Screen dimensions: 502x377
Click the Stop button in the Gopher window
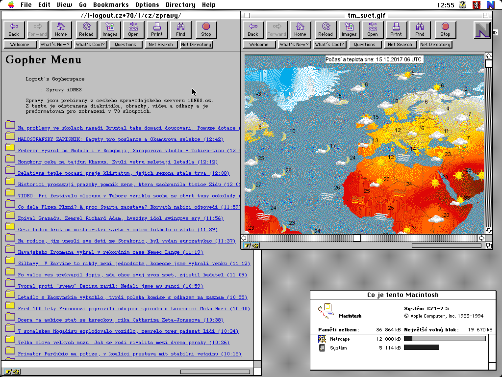coord(206,29)
